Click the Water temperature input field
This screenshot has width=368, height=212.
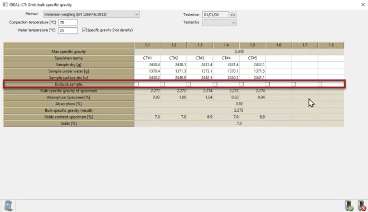tap(68, 31)
